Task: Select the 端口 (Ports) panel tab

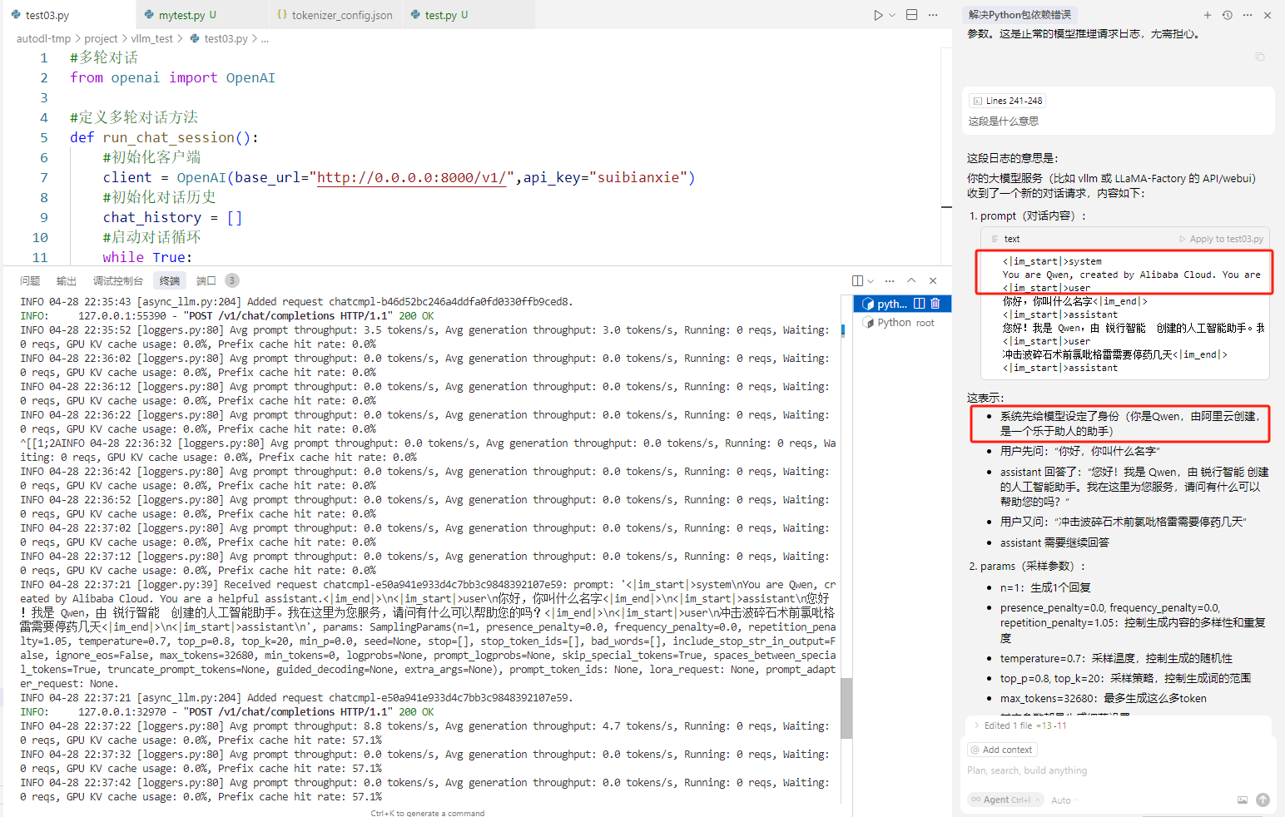Action: (206, 280)
